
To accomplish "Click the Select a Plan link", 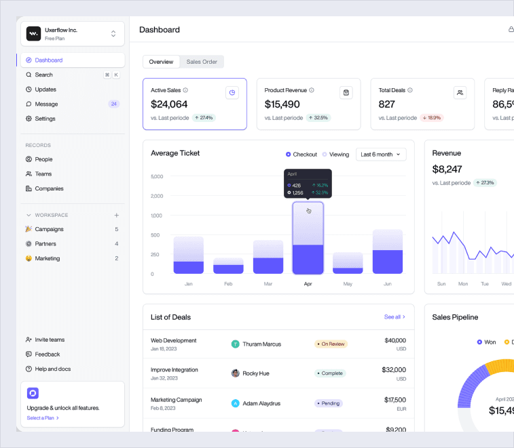I will click(x=43, y=418).
